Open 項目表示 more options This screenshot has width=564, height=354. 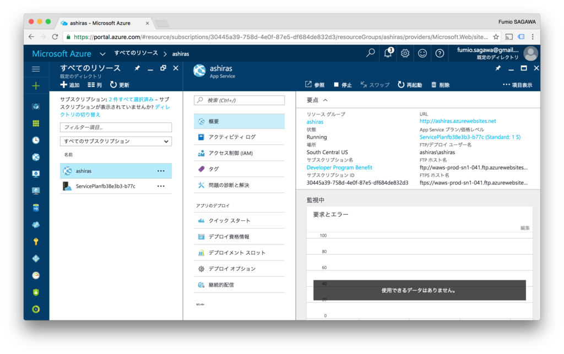pyautogui.click(x=517, y=85)
